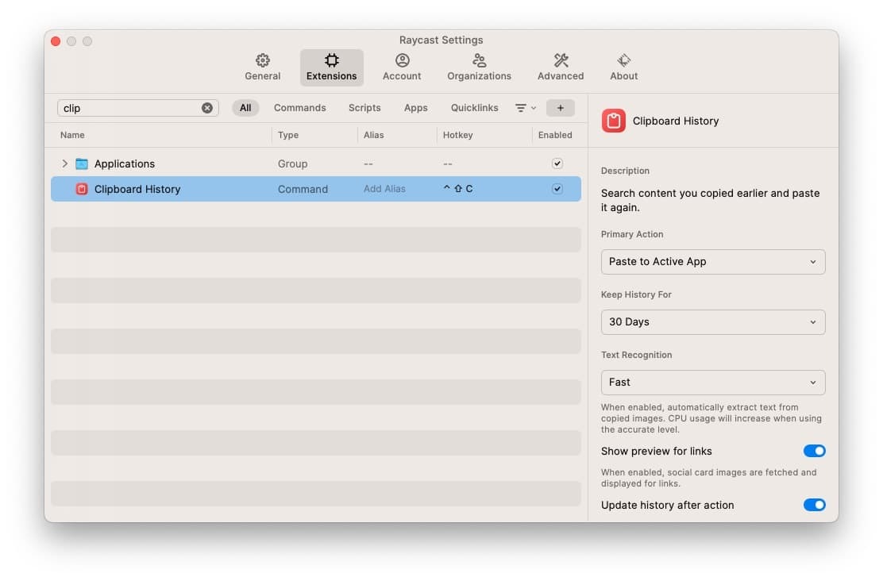This screenshot has height=581, width=883.
Task: Toggle Show preview for links switch
Action: click(x=814, y=451)
